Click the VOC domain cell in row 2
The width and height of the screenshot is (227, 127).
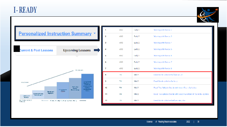pyautogui.click(x=121, y=36)
